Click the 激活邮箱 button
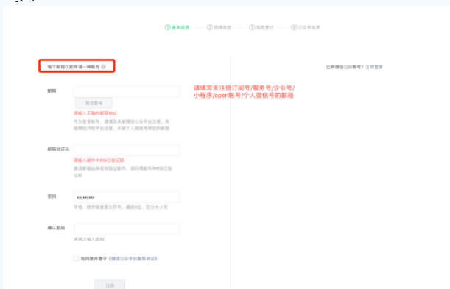Viewport: 450px width, 289px height. (x=94, y=103)
